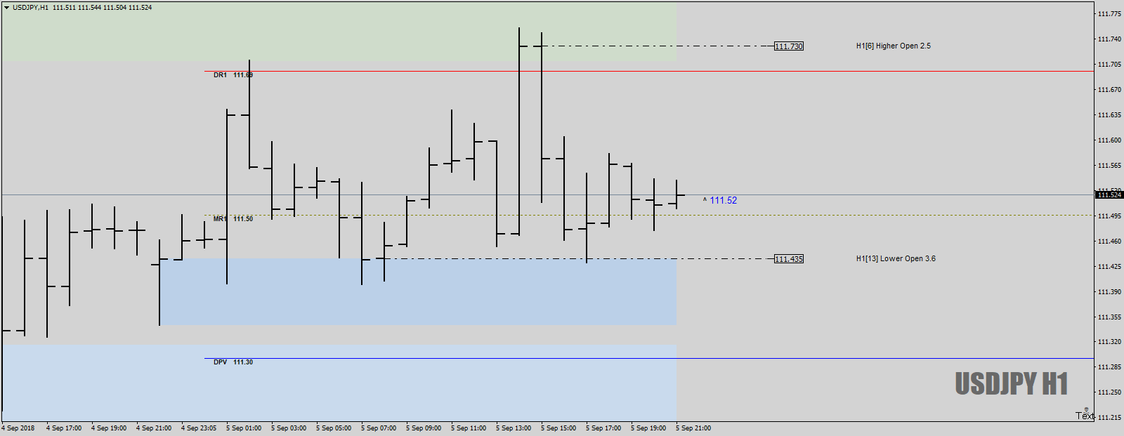
Task: Click the '4 Sep 23:05' time axis label
Action: [x=199, y=428]
